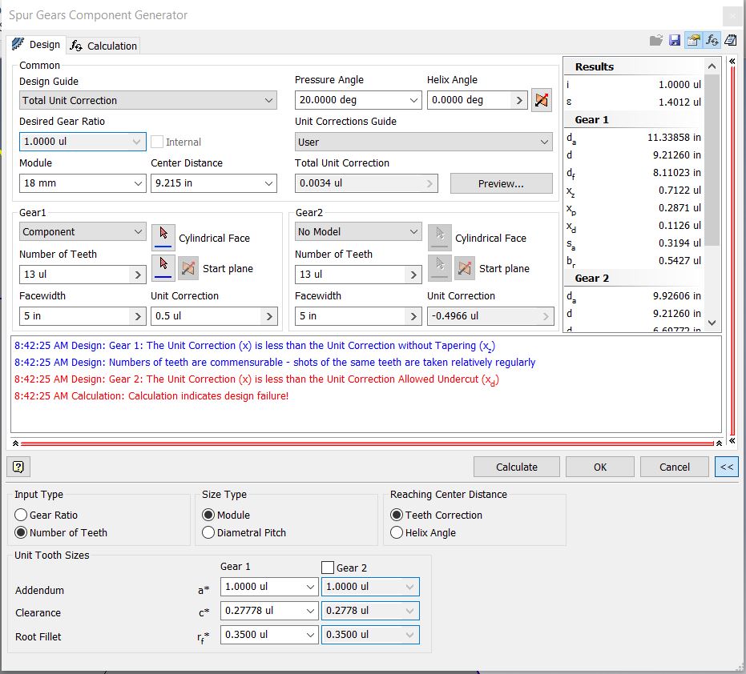Save the current gear calculation
Image resolution: width=746 pixels, height=674 pixels.
674,39
